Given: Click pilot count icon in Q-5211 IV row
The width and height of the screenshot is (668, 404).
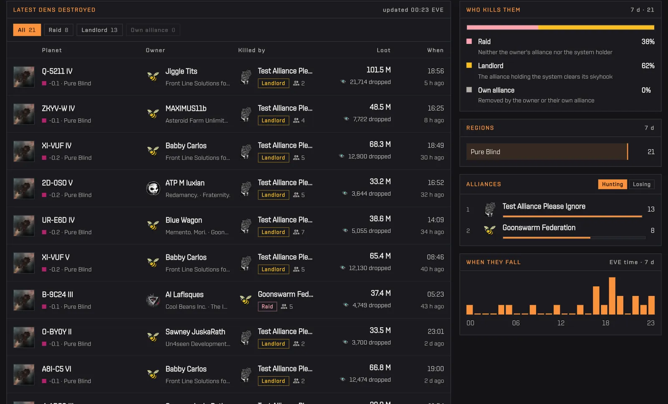Looking at the screenshot, I should (x=296, y=83).
